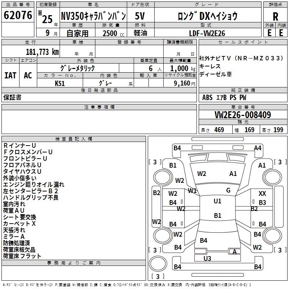Click sales point 社外ナビTV (NR-MZ033)

coord(241,58)
